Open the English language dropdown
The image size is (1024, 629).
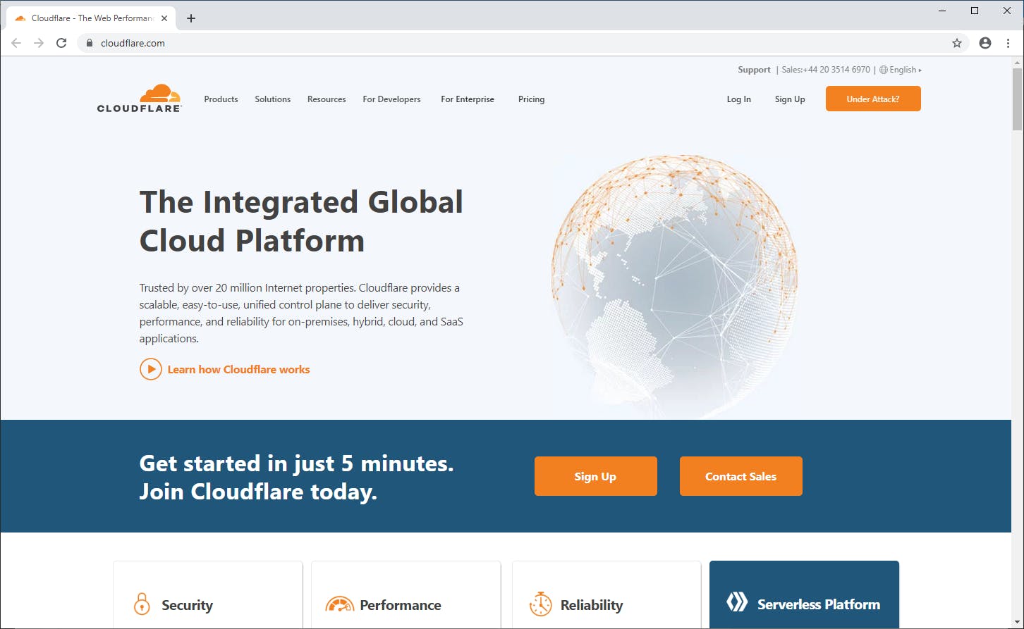point(901,70)
